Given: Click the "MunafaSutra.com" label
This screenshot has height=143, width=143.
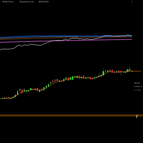Looking at the screenshot, I should (27, 2).
